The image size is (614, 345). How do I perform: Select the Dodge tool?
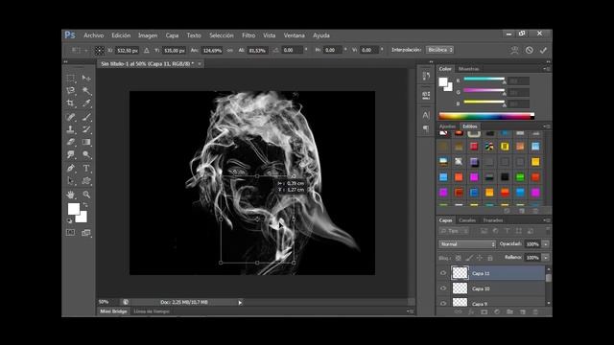click(86, 154)
